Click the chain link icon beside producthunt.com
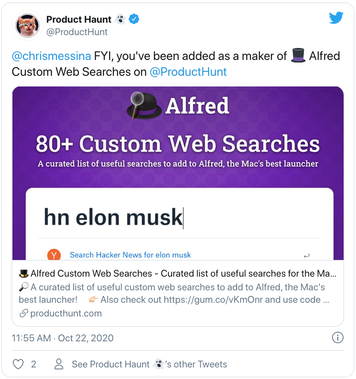 tap(23, 313)
